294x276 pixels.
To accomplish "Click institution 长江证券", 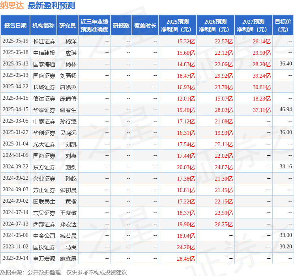I will tap(44, 41).
